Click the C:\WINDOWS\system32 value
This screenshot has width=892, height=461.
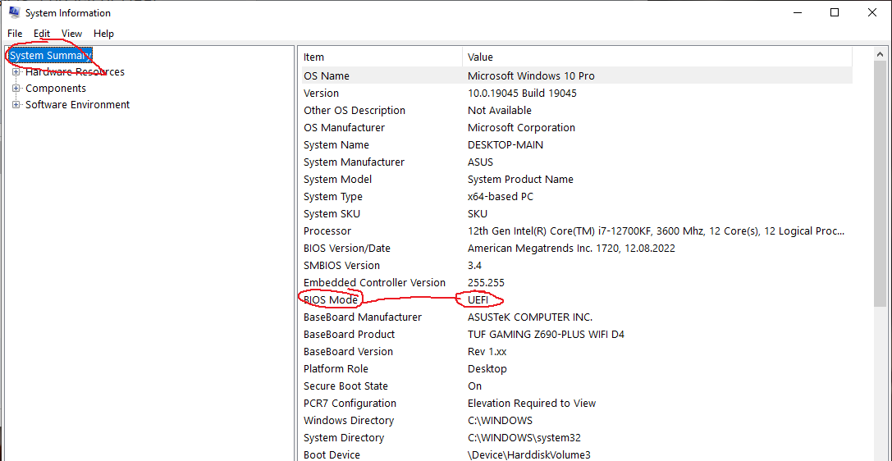[524, 438]
